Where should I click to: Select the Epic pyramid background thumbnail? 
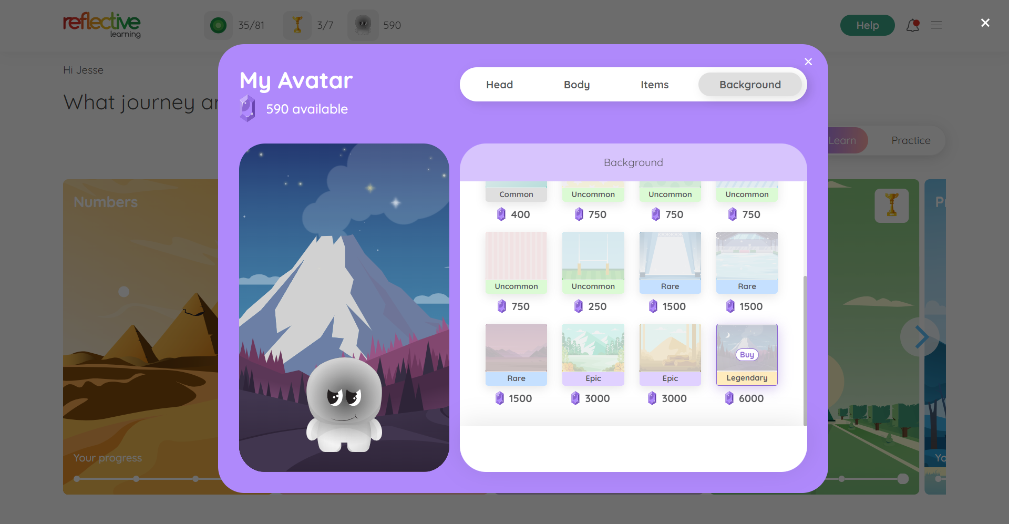[670, 348]
